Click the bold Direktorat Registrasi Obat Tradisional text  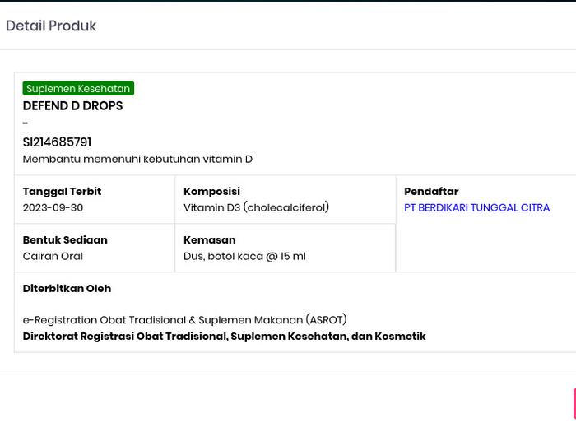click(x=224, y=336)
